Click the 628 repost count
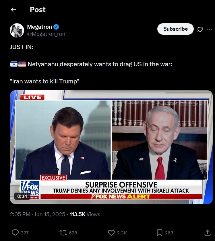215x241 pixels. tap(73, 233)
